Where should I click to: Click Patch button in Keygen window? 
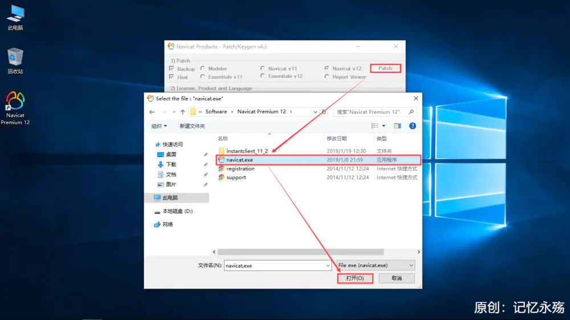(x=385, y=68)
